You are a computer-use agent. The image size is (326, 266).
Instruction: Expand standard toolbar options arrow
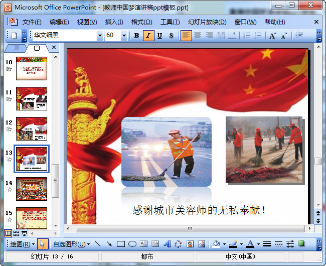pyautogui.click(x=25, y=36)
